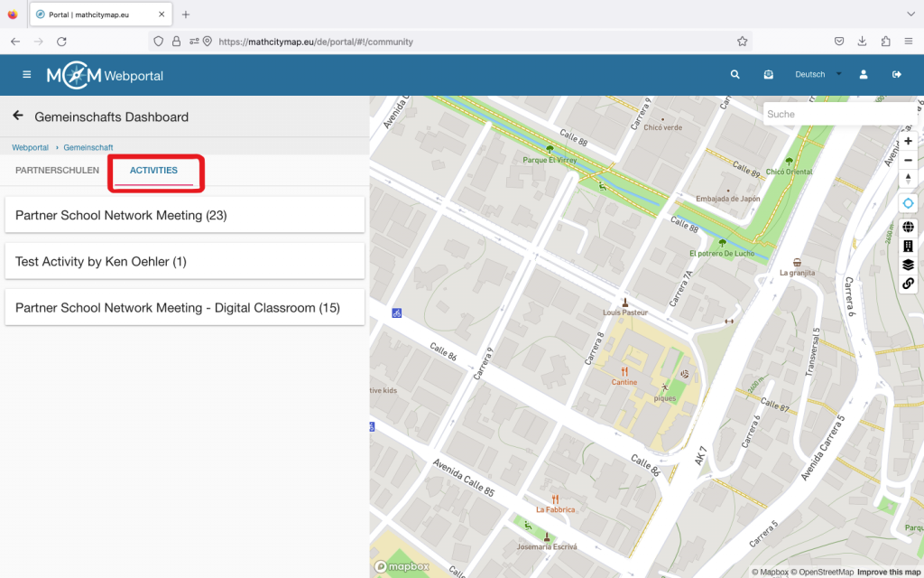Expand the Deutsch language dropdown
The height and width of the screenshot is (578, 924).
(x=817, y=75)
